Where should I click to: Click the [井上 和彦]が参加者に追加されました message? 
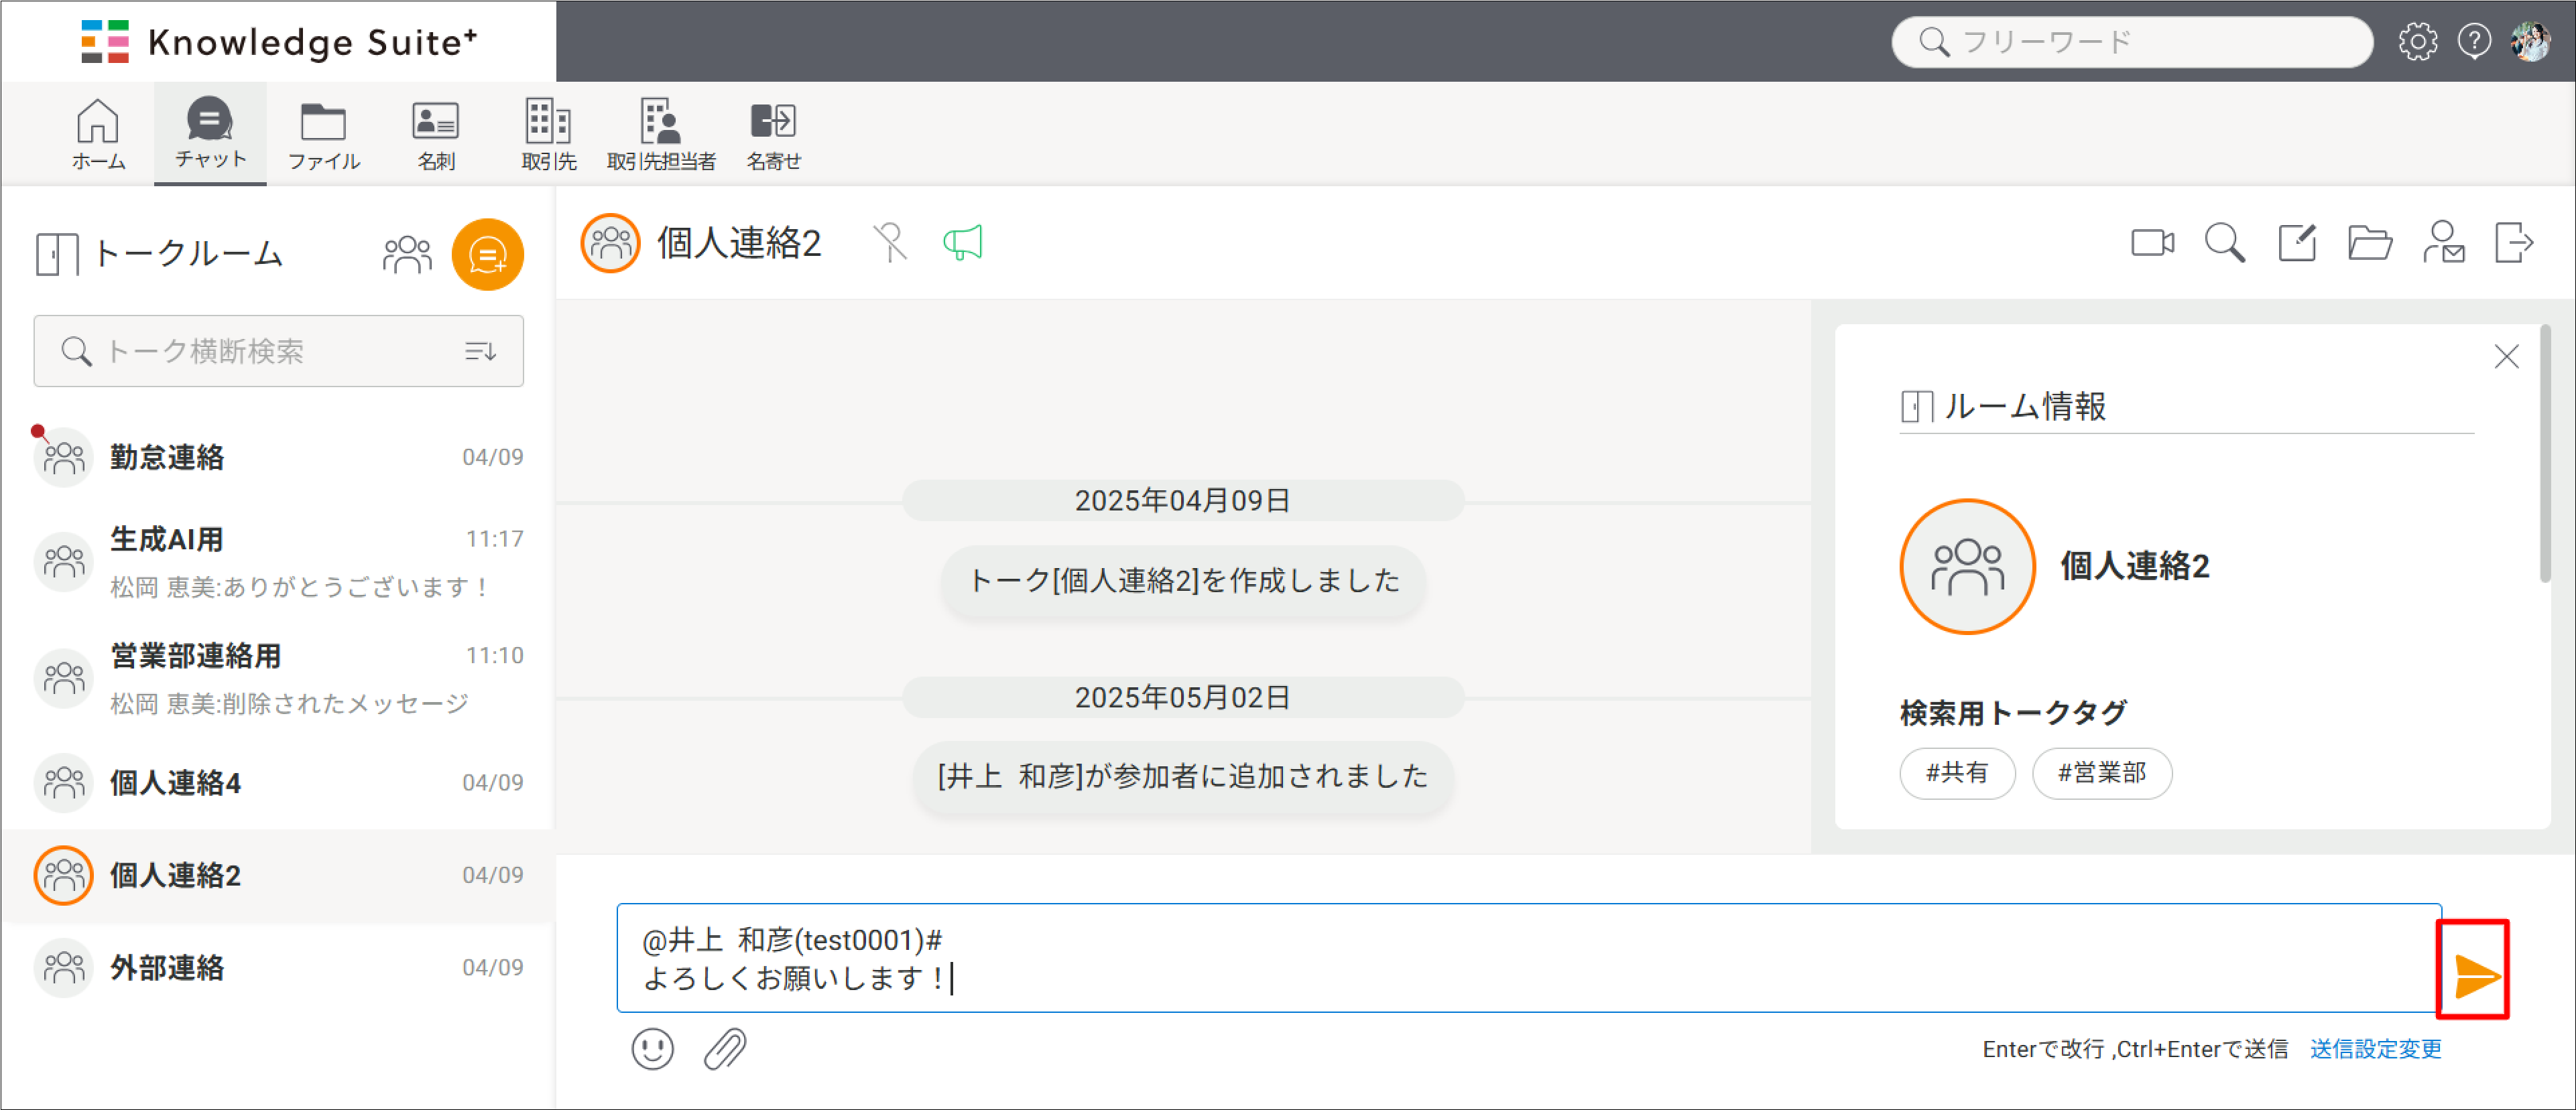(x=1183, y=776)
